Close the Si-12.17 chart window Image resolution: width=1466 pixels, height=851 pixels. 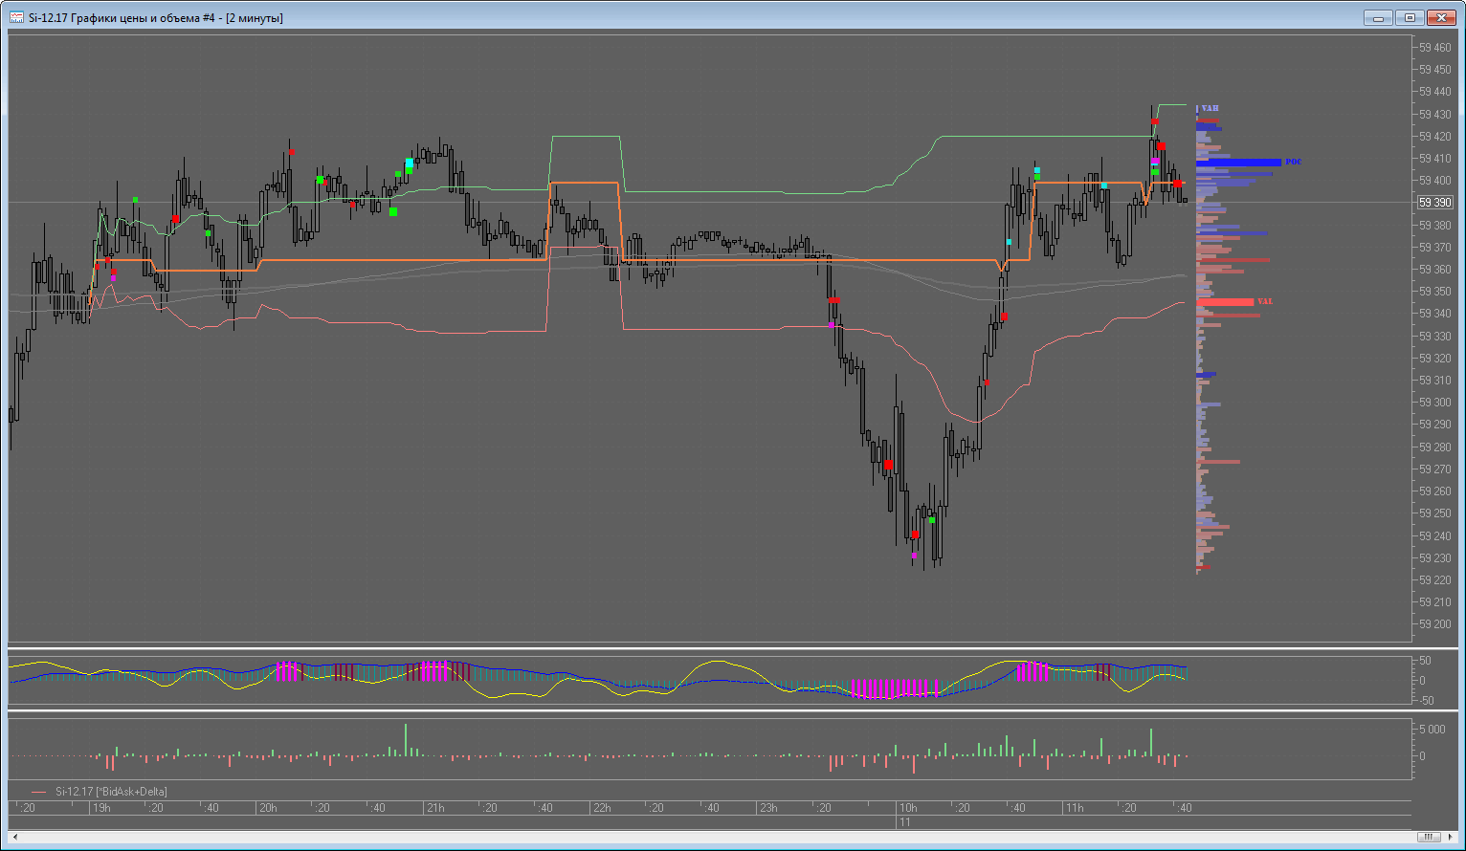coord(1441,17)
